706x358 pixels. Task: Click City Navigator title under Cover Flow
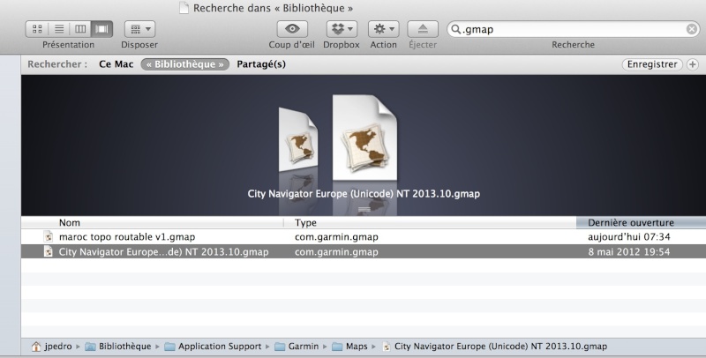click(x=364, y=194)
